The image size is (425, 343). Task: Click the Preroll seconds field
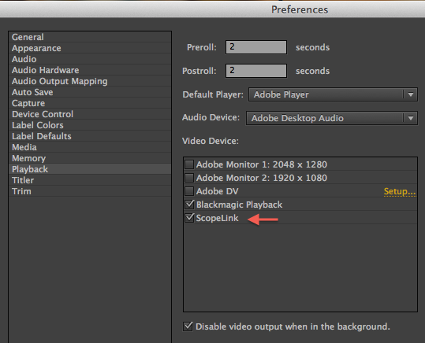[x=256, y=47]
